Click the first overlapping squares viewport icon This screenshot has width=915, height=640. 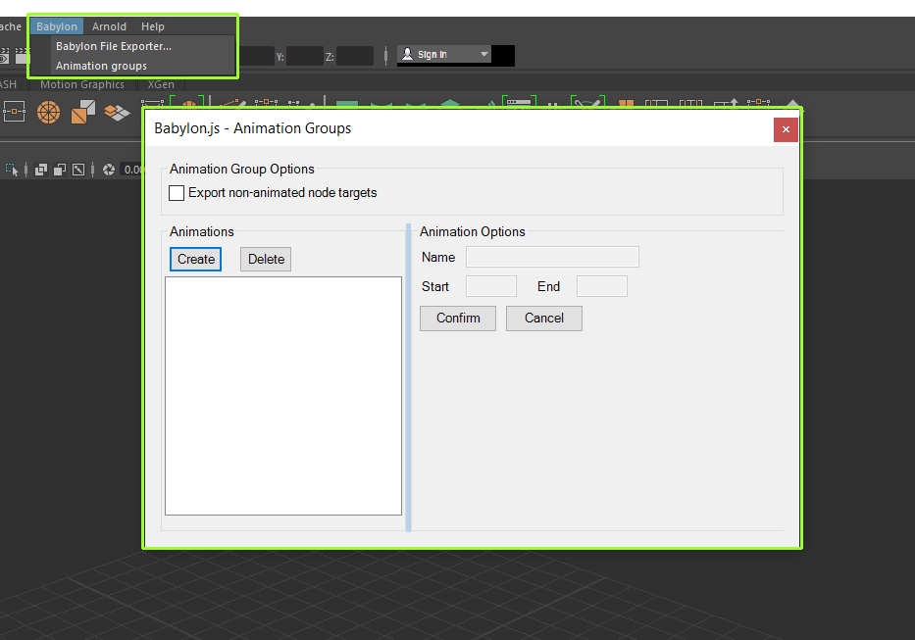[41, 170]
